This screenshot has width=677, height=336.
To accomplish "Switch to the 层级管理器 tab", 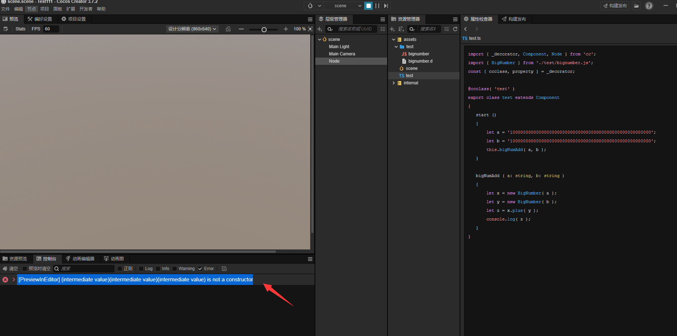I will [333, 19].
